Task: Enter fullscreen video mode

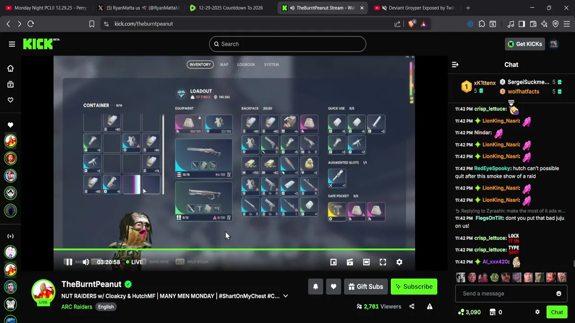Action: pyautogui.click(x=383, y=262)
